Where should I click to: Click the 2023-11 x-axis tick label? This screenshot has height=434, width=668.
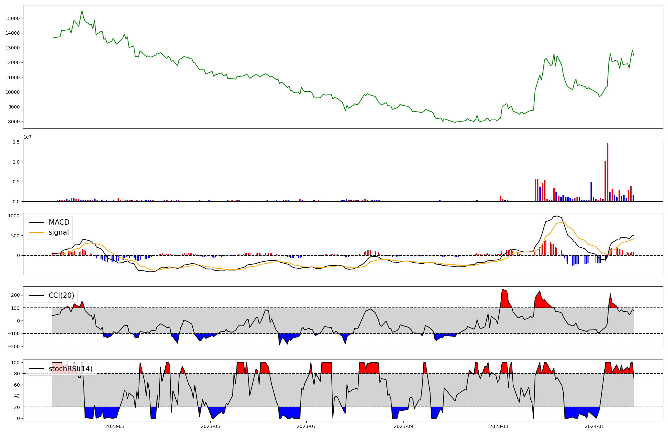[x=499, y=426]
